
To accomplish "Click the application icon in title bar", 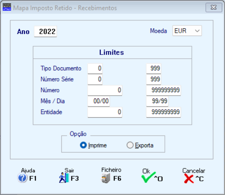I will click(7, 7).
